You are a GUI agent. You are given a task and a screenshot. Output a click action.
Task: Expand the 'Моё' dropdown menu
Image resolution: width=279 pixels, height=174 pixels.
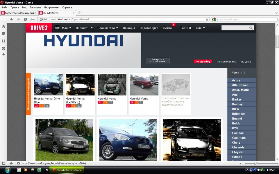(x=66, y=28)
